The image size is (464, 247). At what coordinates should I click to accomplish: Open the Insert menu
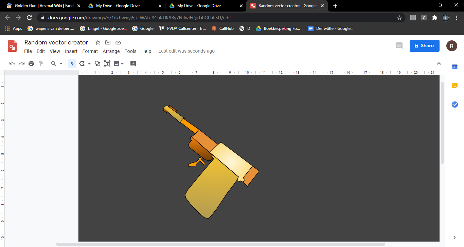coord(71,51)
